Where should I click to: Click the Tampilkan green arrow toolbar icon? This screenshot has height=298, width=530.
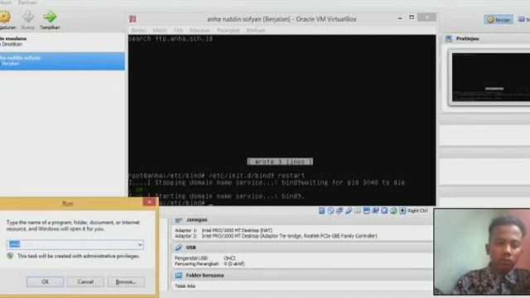(x=50, y=17)
